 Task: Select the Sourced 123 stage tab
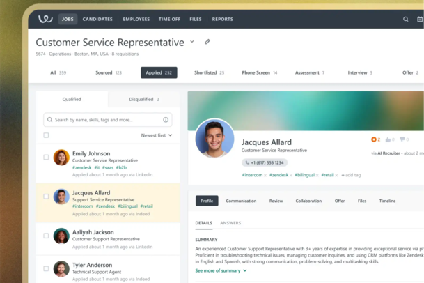109,72
